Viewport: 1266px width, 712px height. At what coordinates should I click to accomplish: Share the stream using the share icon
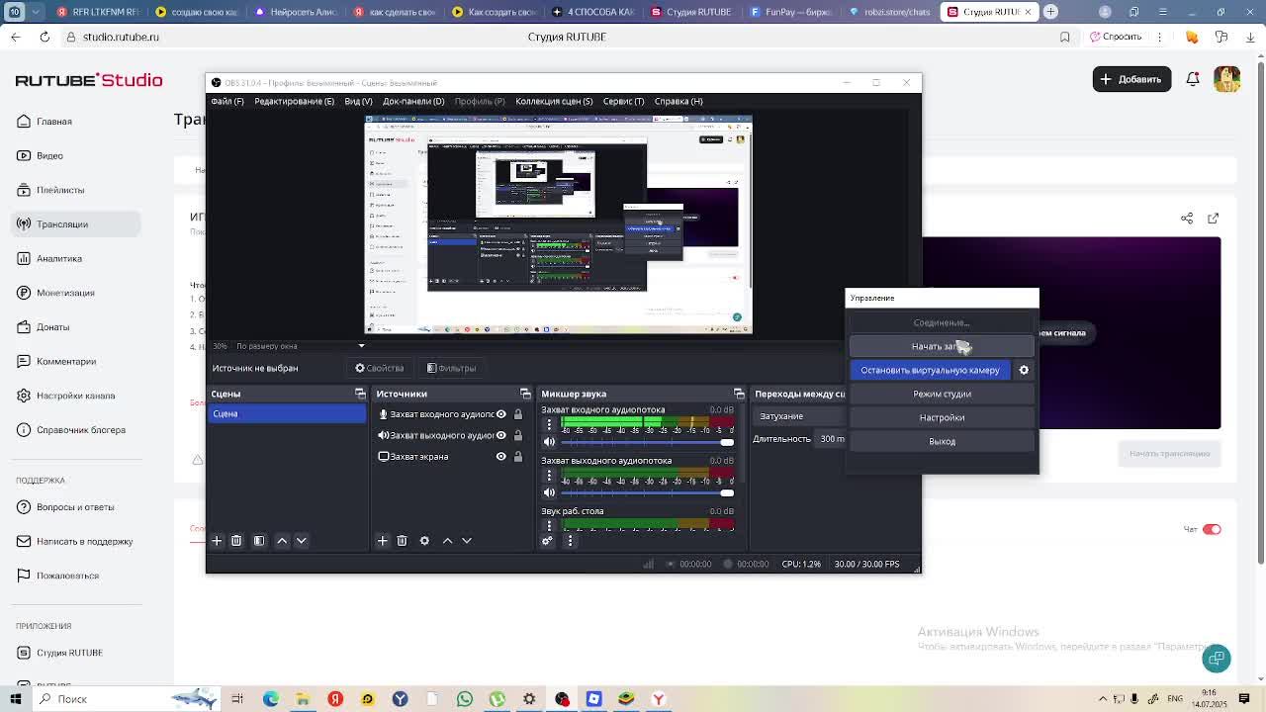point(1187,219)
